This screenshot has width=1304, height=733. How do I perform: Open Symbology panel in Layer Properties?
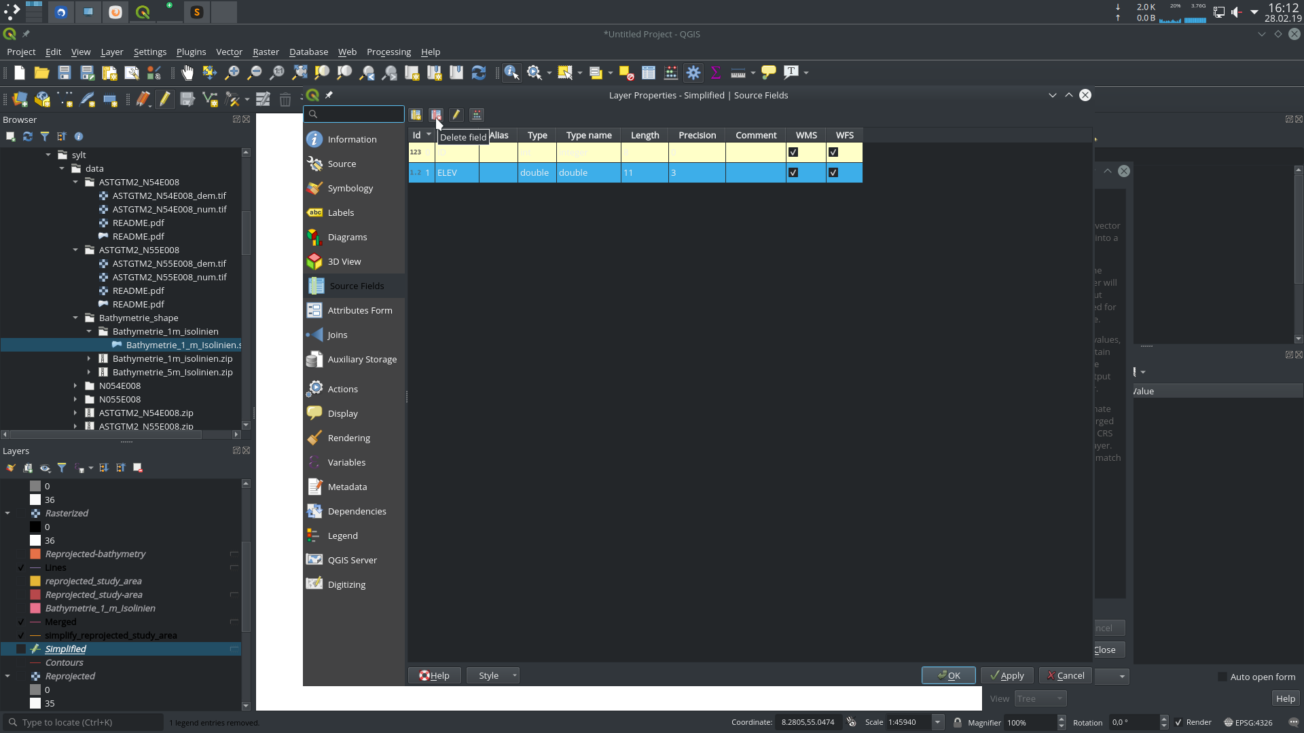coord(350,188)
